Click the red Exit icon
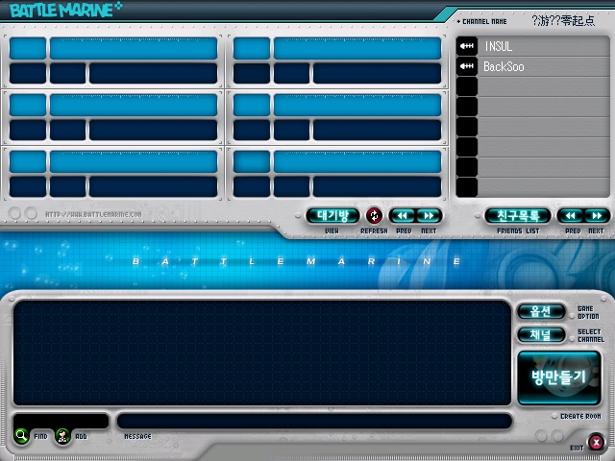Viewport: 615px width, 461px height. [597, 442]
